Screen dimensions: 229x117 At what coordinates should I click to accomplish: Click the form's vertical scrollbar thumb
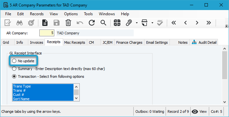[225, 65]
